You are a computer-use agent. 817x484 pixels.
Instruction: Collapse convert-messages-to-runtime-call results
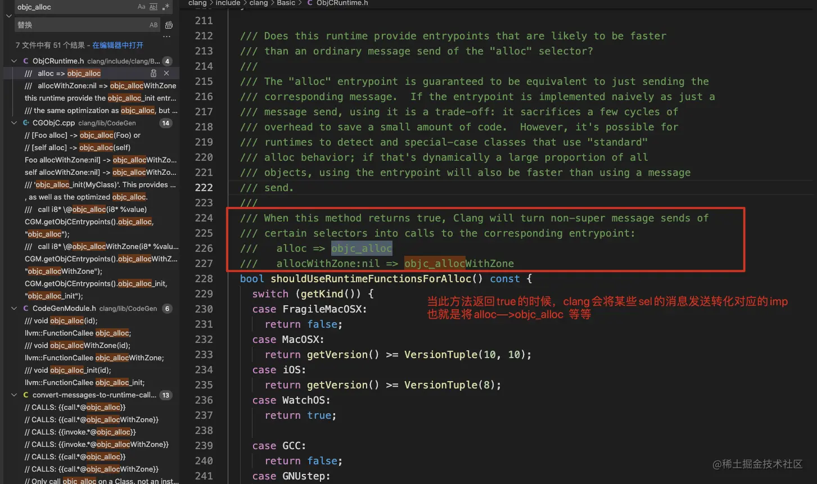coord(14,395)
